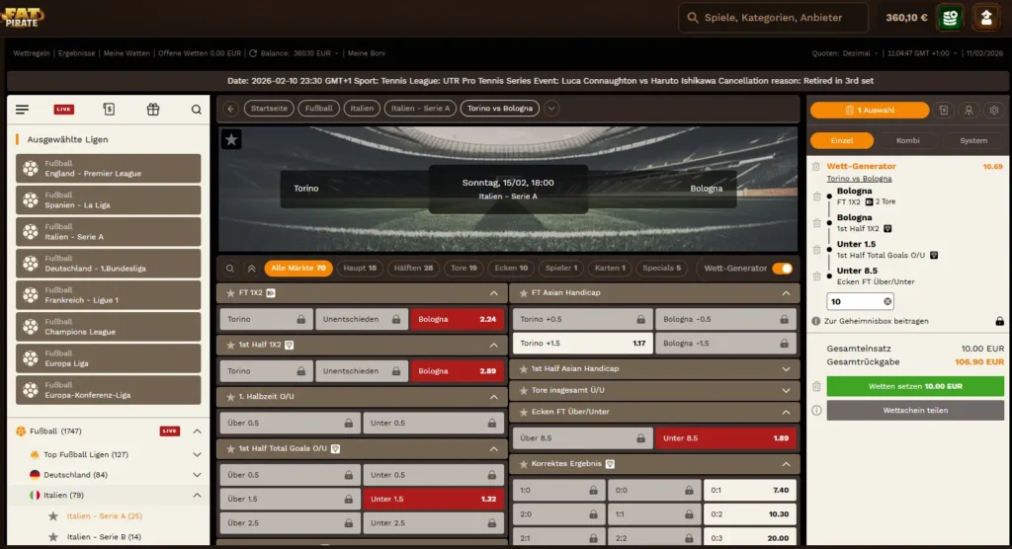This screenshot has width=1012, height=549.
Task: Collapse the FT 1X2 market section
Action: click(x=494, y=293)
